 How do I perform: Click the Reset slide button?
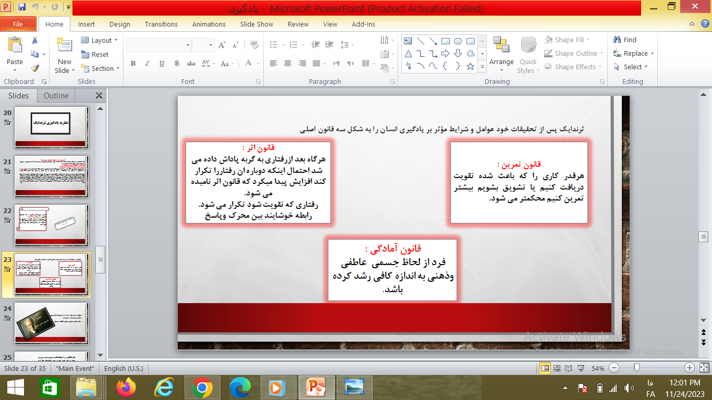95,54
